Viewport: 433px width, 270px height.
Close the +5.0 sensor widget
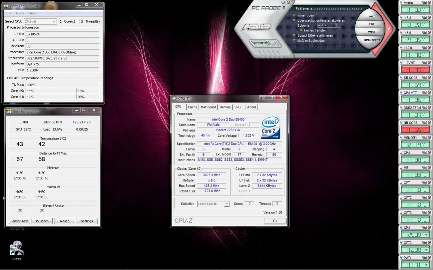click(x=429, y=32)
